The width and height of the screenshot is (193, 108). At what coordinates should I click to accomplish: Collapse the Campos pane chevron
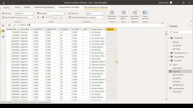[x=191, y=26]
